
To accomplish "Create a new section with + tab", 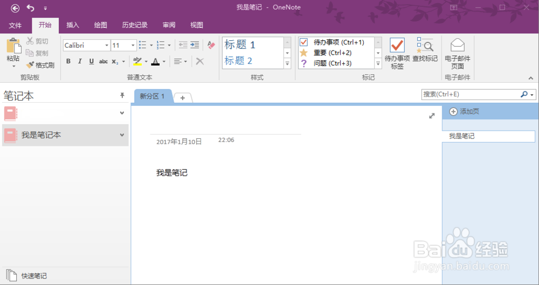I will pyautogui.click(x=183, y=98).
